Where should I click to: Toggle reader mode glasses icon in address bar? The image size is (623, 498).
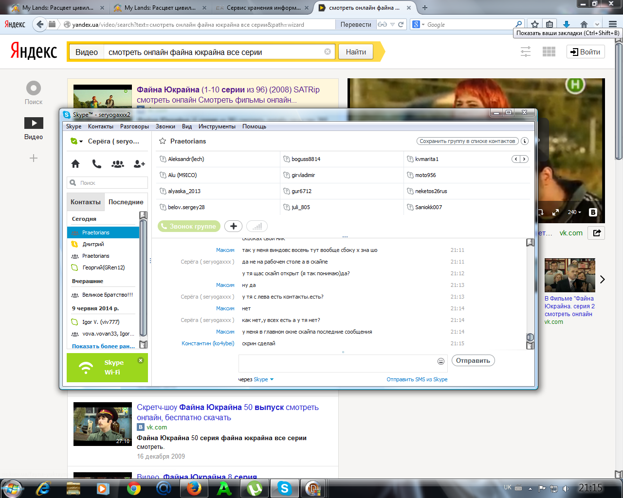pyautogui.click(x=383, y=24)
